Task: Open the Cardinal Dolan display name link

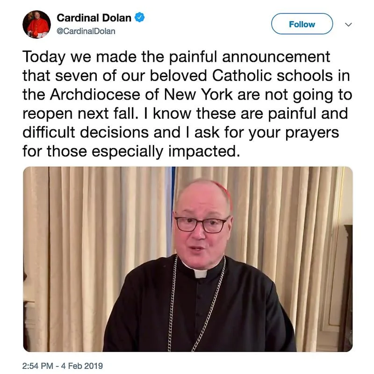Action: click(x=94, y=18)
